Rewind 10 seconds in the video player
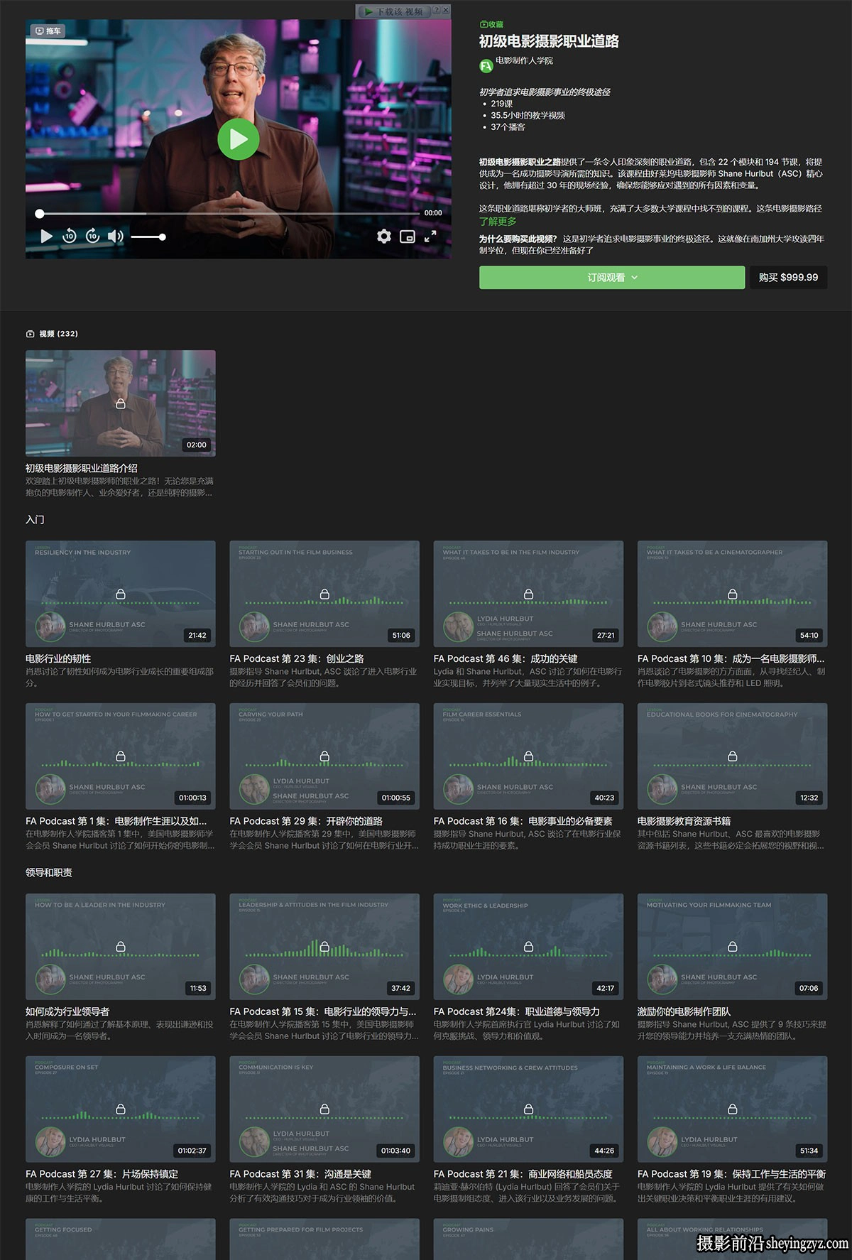This screenshot has width=852, height=1260. 70,237
